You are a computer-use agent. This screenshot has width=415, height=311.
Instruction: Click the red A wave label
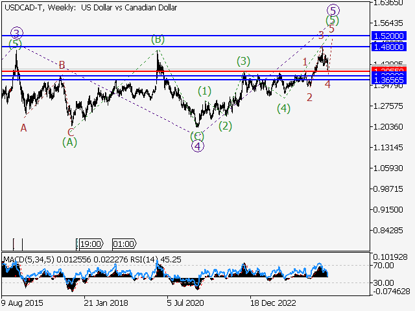tap(23, 128)
